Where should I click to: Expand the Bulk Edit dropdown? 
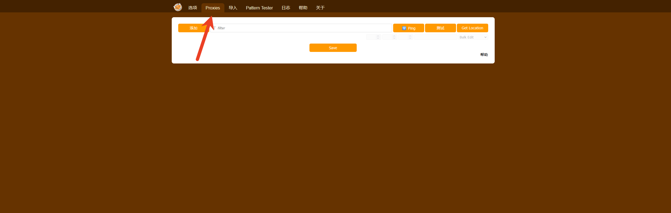[473, 37]
